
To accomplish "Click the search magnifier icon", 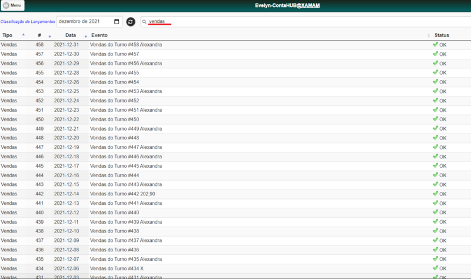I will pyautogui.click(x=144, y=22).
